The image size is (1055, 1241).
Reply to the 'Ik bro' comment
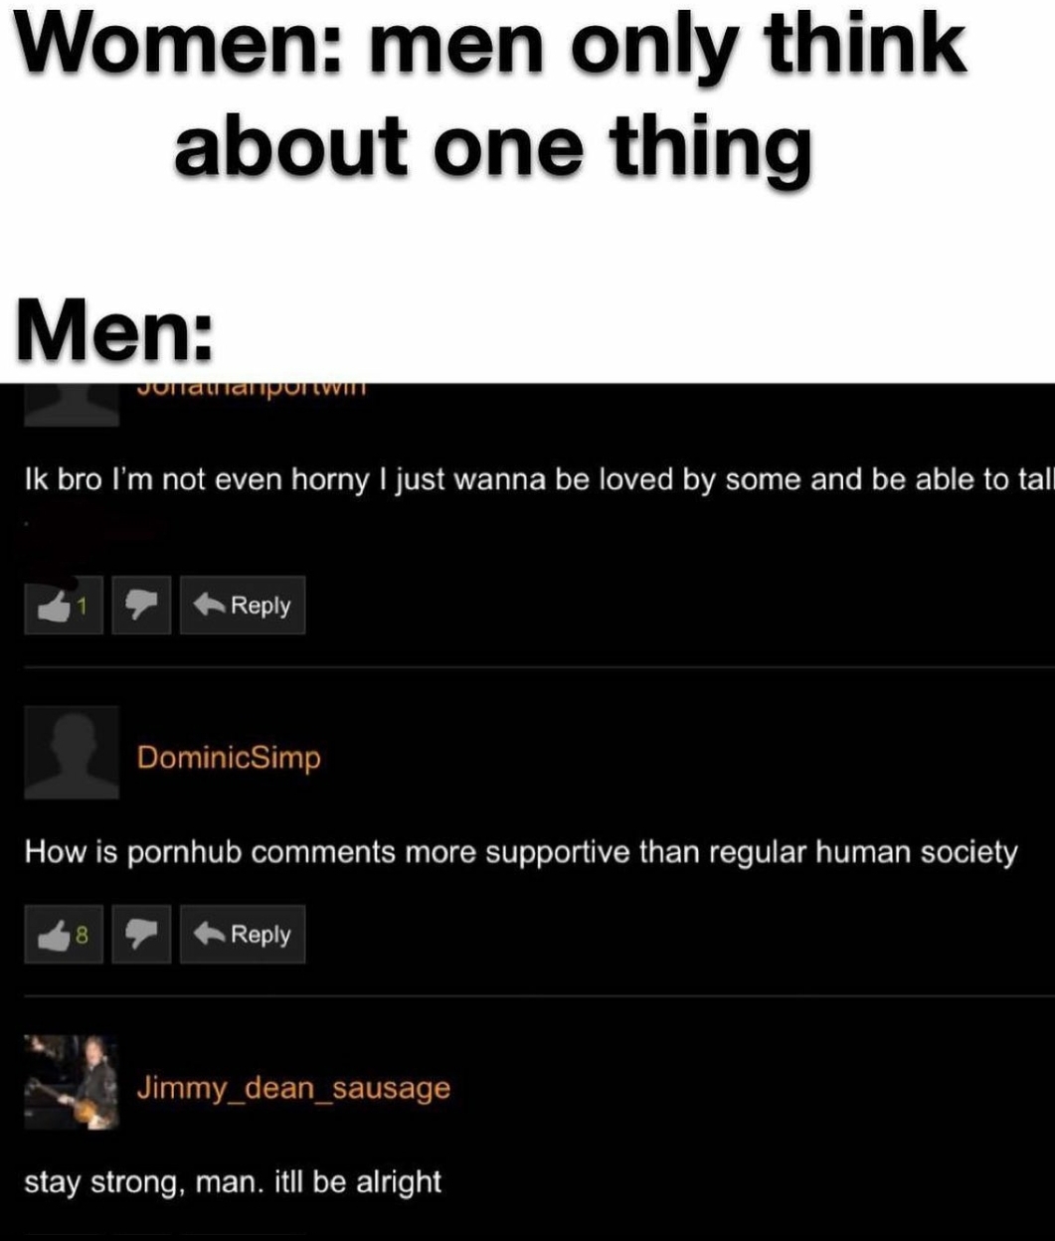[x=243, y=605]
